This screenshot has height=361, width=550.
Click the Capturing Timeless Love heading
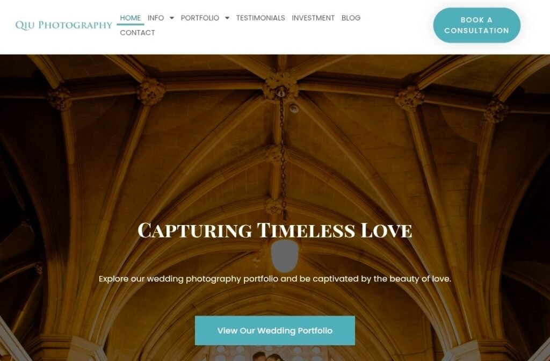tap(275, 230)
